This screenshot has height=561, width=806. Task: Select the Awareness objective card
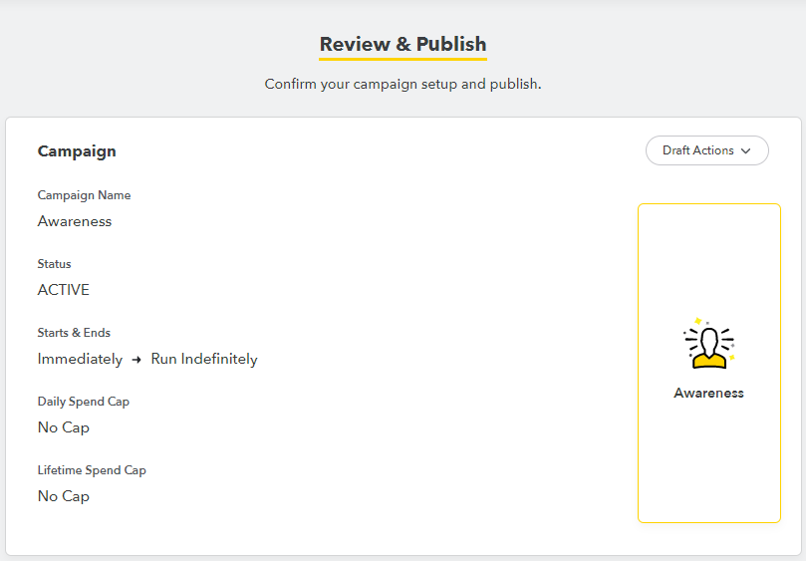tap(708, 448)
